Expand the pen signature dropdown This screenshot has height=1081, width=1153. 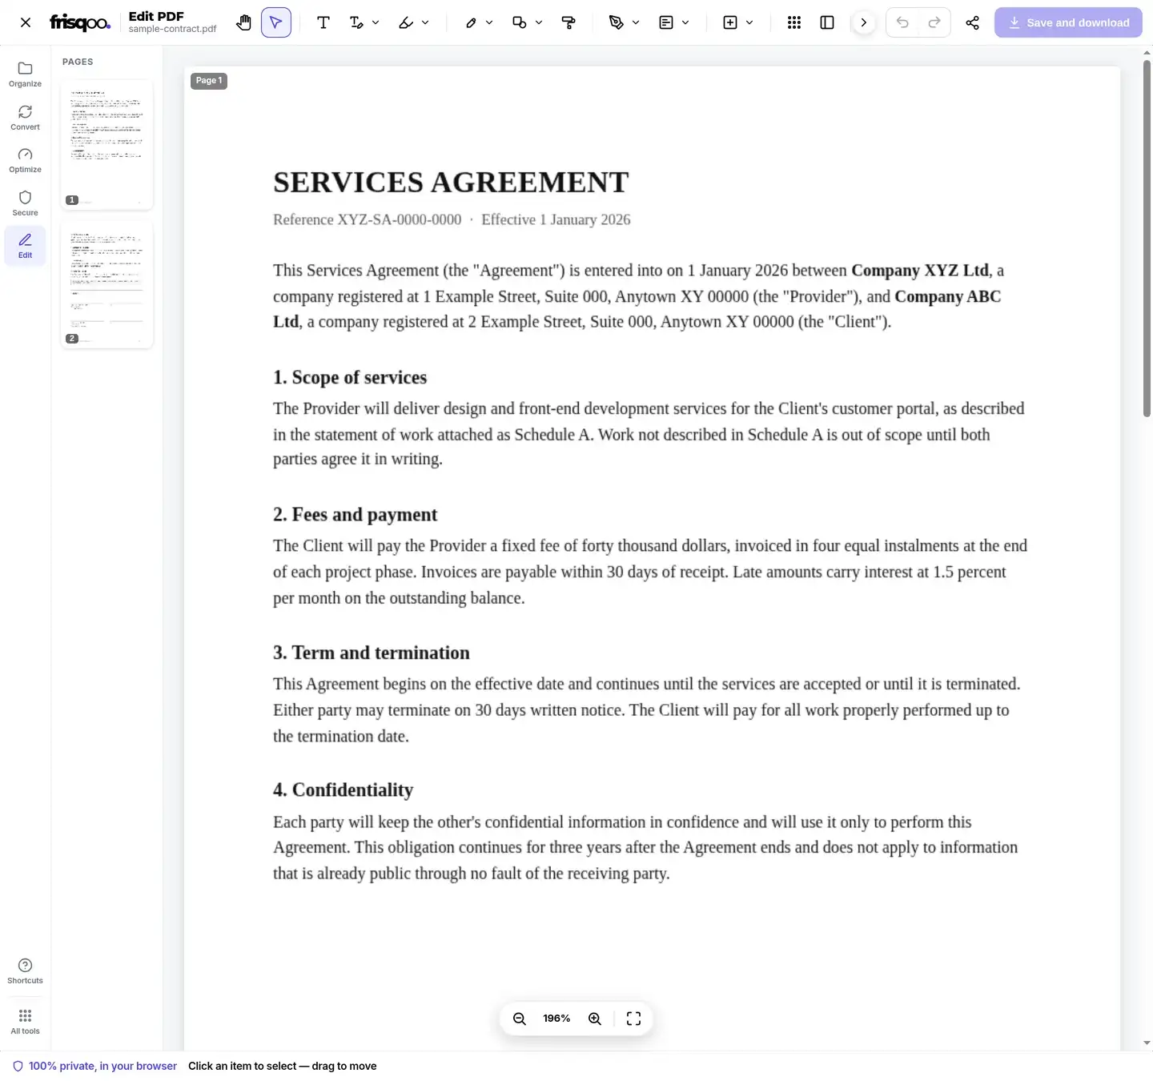[636, 22]
